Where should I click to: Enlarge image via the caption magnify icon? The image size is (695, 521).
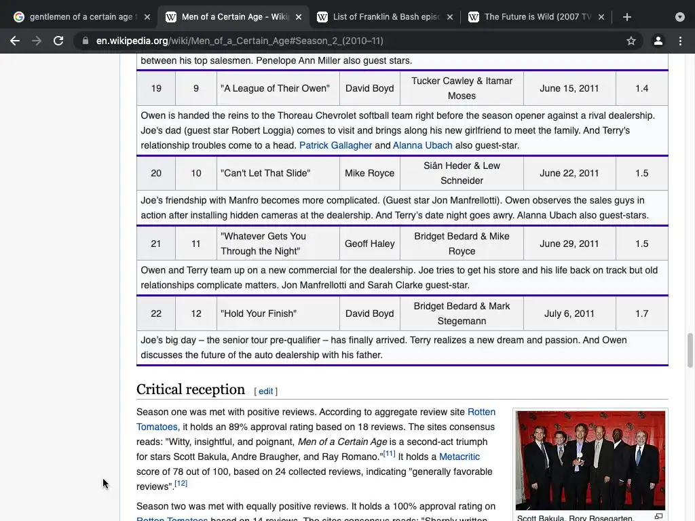point(658,516)
